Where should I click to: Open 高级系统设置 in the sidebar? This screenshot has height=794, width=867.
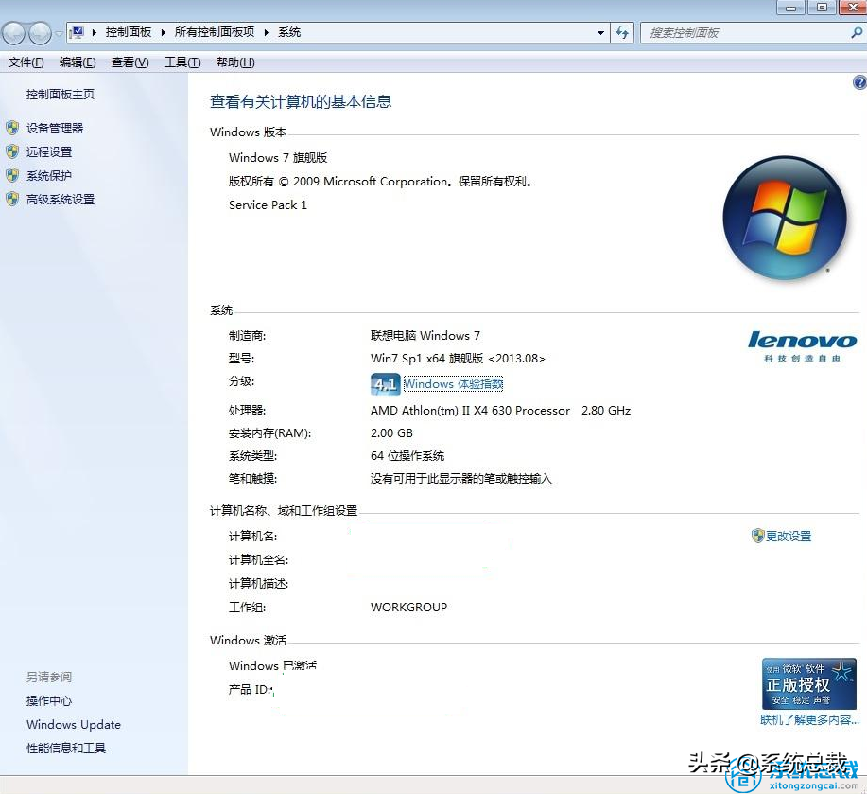pyautogui.click(x=61, y=200)
